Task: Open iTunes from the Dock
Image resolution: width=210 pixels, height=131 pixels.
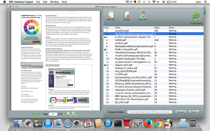Action: tap(108, 123)
